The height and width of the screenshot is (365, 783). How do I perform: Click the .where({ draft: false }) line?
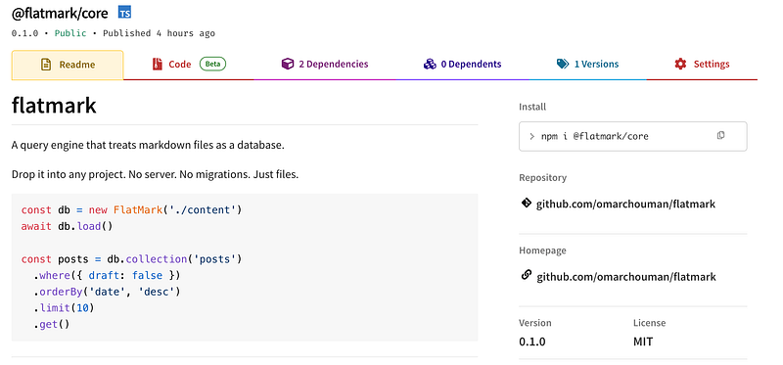pyautogui.click(x=107, y=275)
